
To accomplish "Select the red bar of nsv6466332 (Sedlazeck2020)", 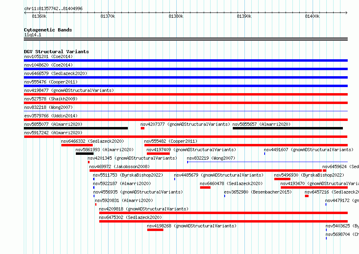I will pyautogui.click(x=77, y=145).
